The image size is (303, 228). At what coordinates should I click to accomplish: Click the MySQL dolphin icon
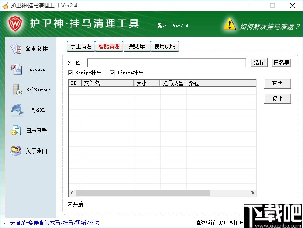[x=17, y=110]
